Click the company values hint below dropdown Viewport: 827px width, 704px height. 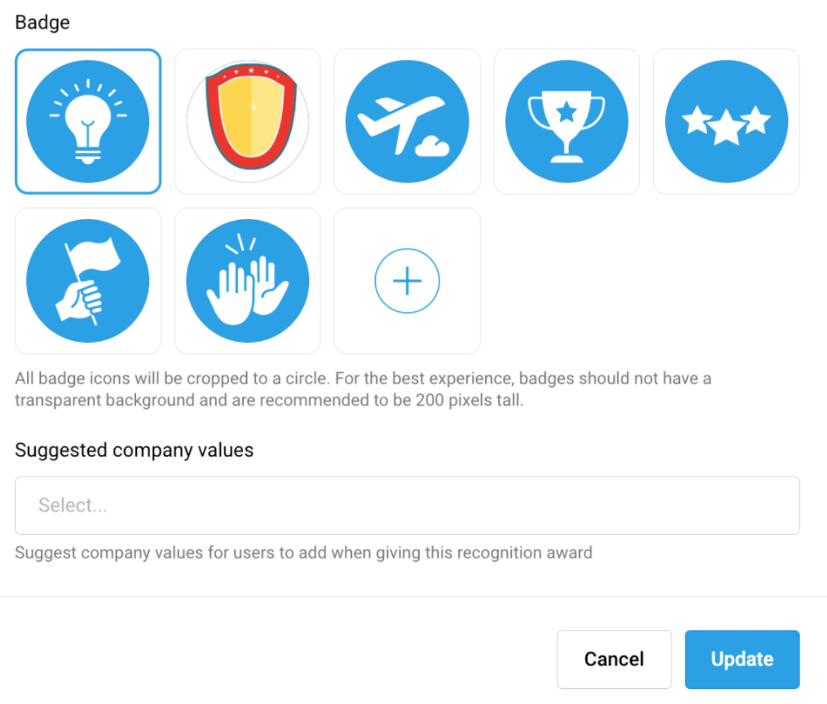(303, 553)
